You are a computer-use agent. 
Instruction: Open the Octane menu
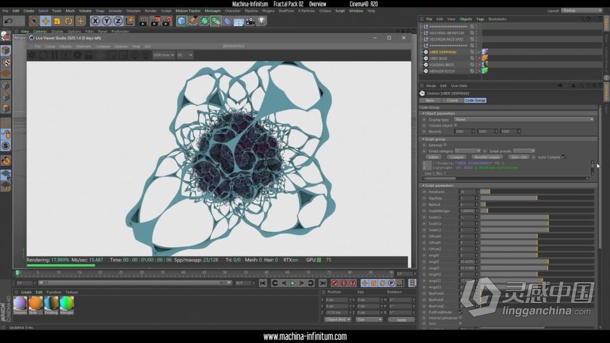[x=325, y=11]
